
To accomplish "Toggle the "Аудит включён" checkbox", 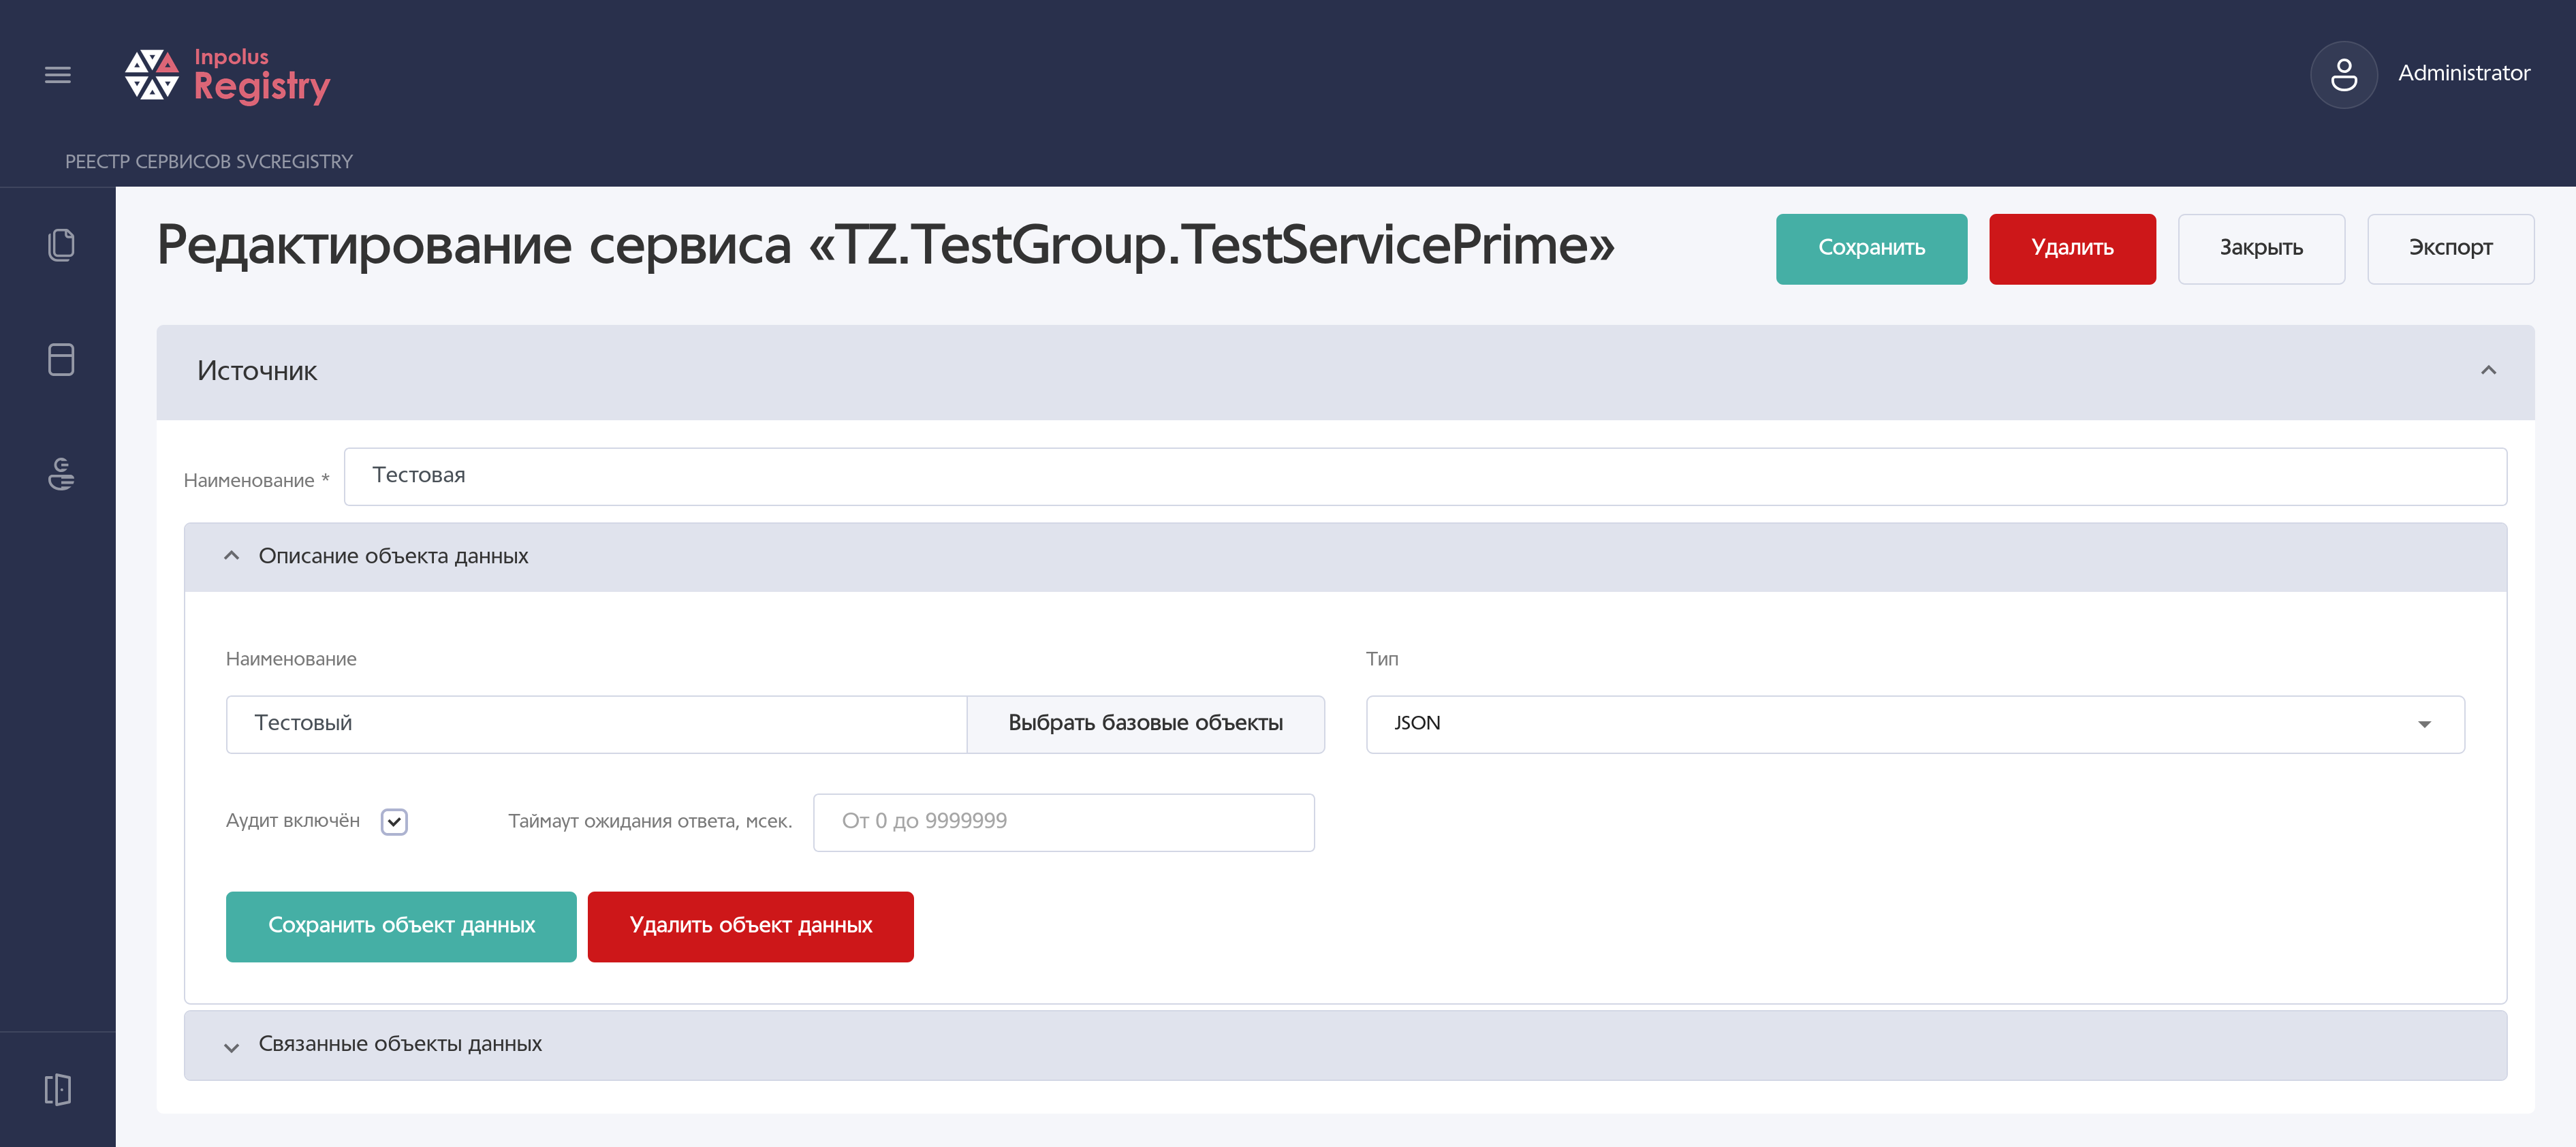I will [394, 821].
